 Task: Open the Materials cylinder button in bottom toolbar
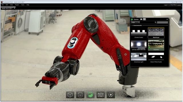(x=80, y=95)
